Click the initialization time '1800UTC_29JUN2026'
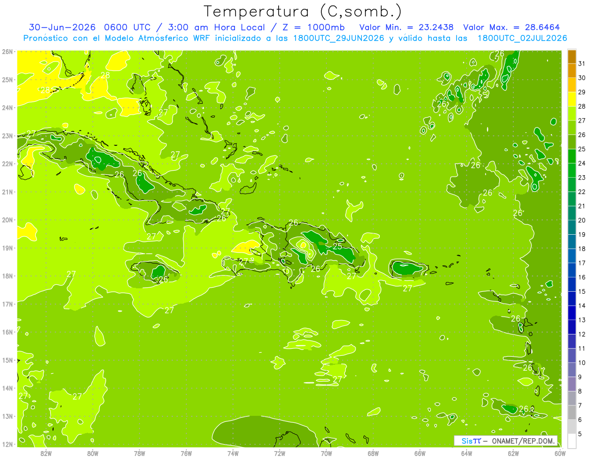 (x=338, y=38)
